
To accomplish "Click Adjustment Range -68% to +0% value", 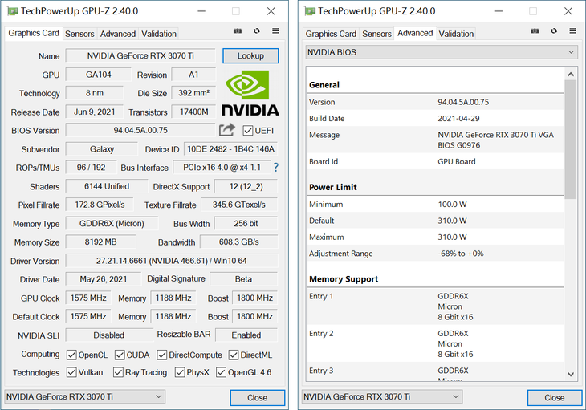I will coord(461,254).
